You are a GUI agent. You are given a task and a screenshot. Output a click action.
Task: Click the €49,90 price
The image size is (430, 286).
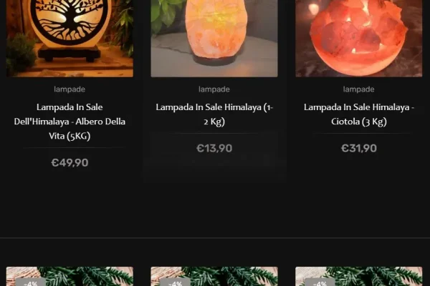(70, 162)
